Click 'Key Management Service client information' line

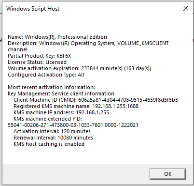(x=61, y=93)
